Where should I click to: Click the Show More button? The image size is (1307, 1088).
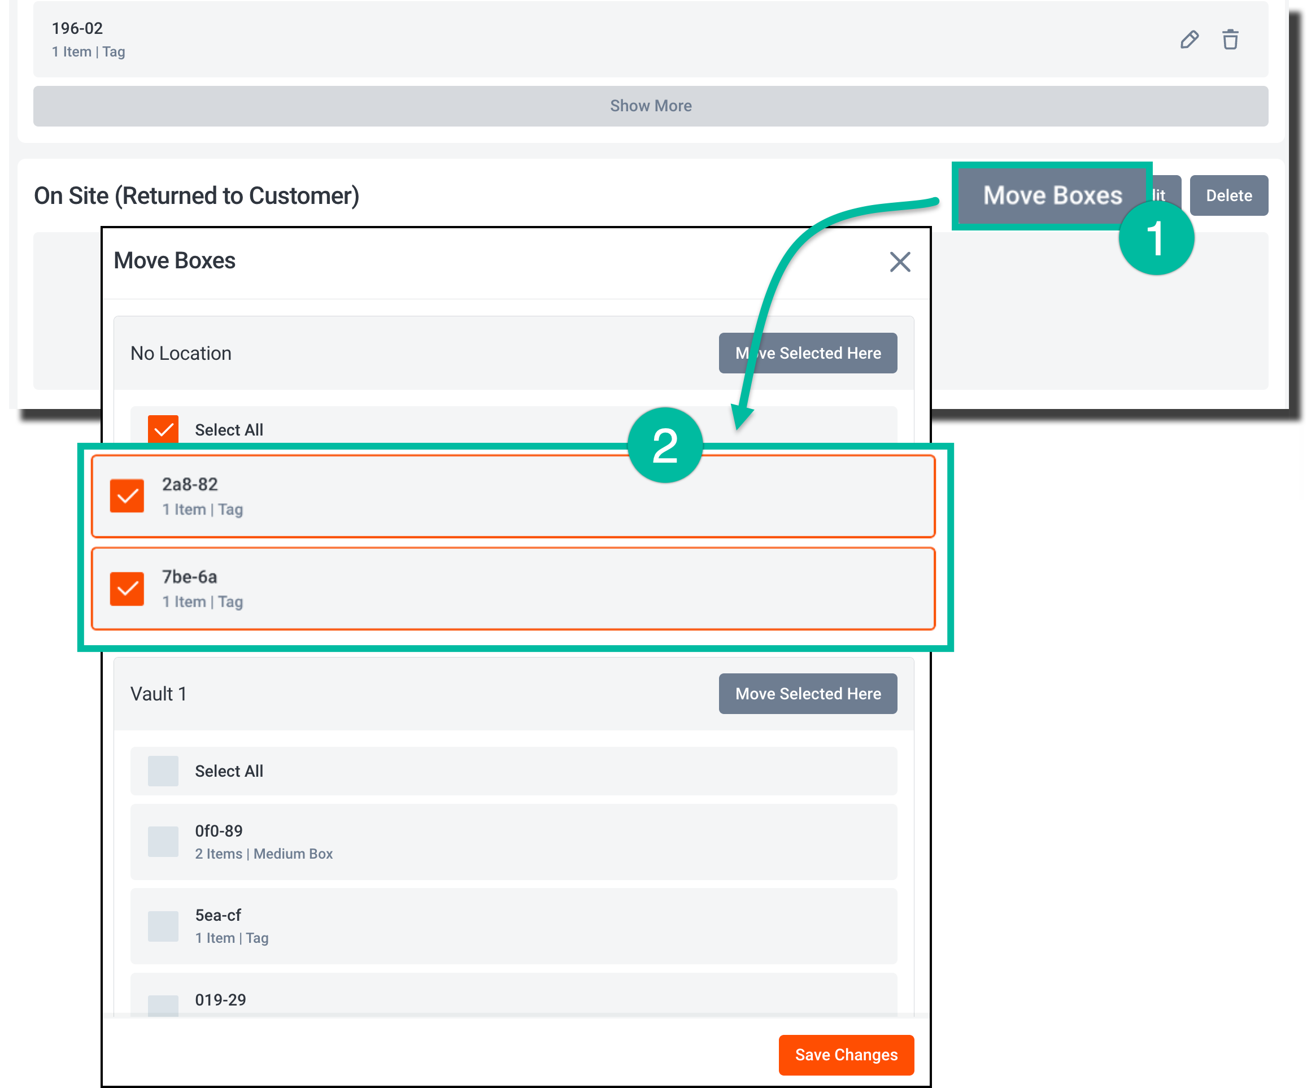(x=650, y=106)
